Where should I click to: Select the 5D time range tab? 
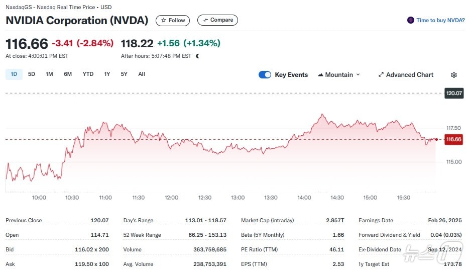tap(32, 74)
